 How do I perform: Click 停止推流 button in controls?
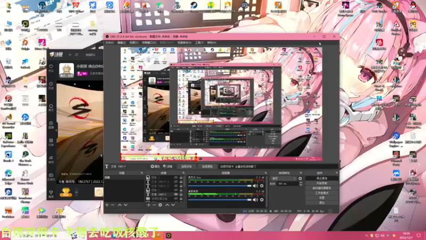(x=322, y=178)
